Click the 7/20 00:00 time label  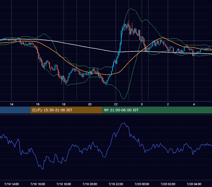142,184
